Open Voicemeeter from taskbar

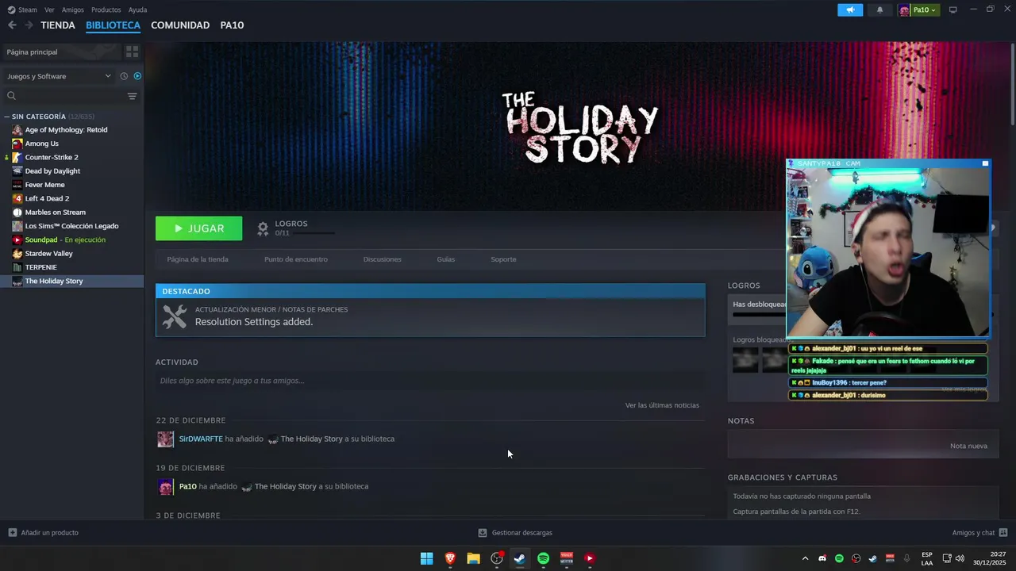(x=567, y=558)
